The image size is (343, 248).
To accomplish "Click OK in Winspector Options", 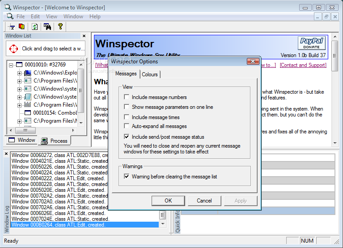I will pyautogui.click(x=168, y=201).
